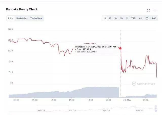Image resolution: width=162 pixels, height=115 pixels.
Task: Show the ALL time range
Action: pyautogui.click(x=140, y=18)
